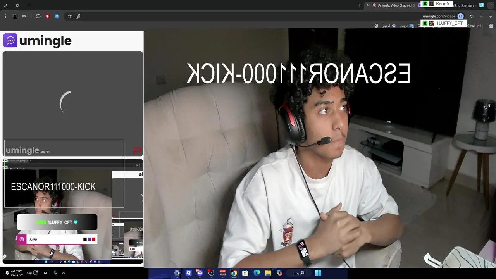Reload the page

[x=472, y=16]
